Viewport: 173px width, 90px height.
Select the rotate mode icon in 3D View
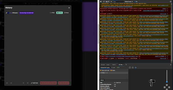(136, 68)
